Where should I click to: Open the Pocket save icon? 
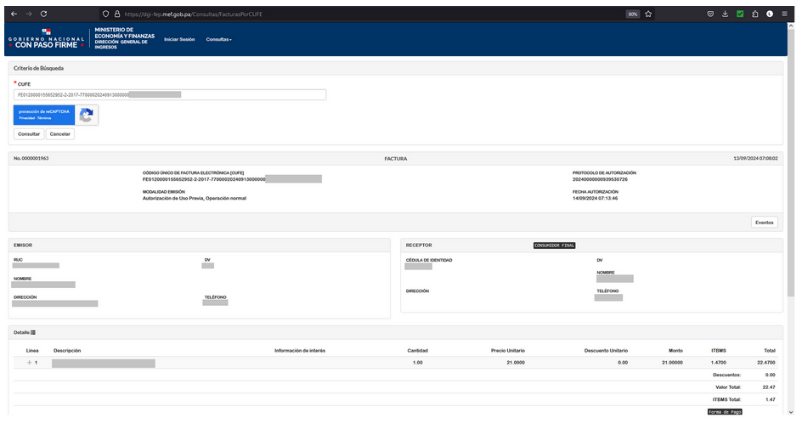(710, 14)
